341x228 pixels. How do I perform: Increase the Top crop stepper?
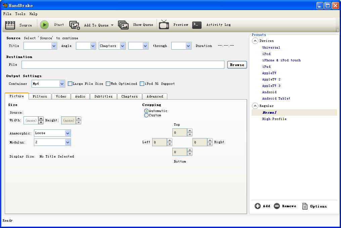[189, 131]
